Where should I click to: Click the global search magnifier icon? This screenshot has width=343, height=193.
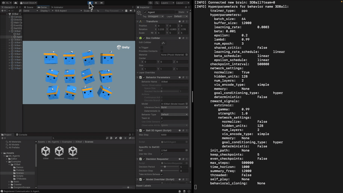click(157, 3)
